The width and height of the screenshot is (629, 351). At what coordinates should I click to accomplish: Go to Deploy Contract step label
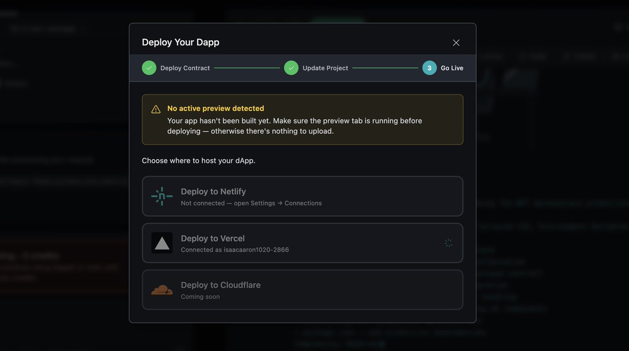pyautogui.click(x=185, y=68)
